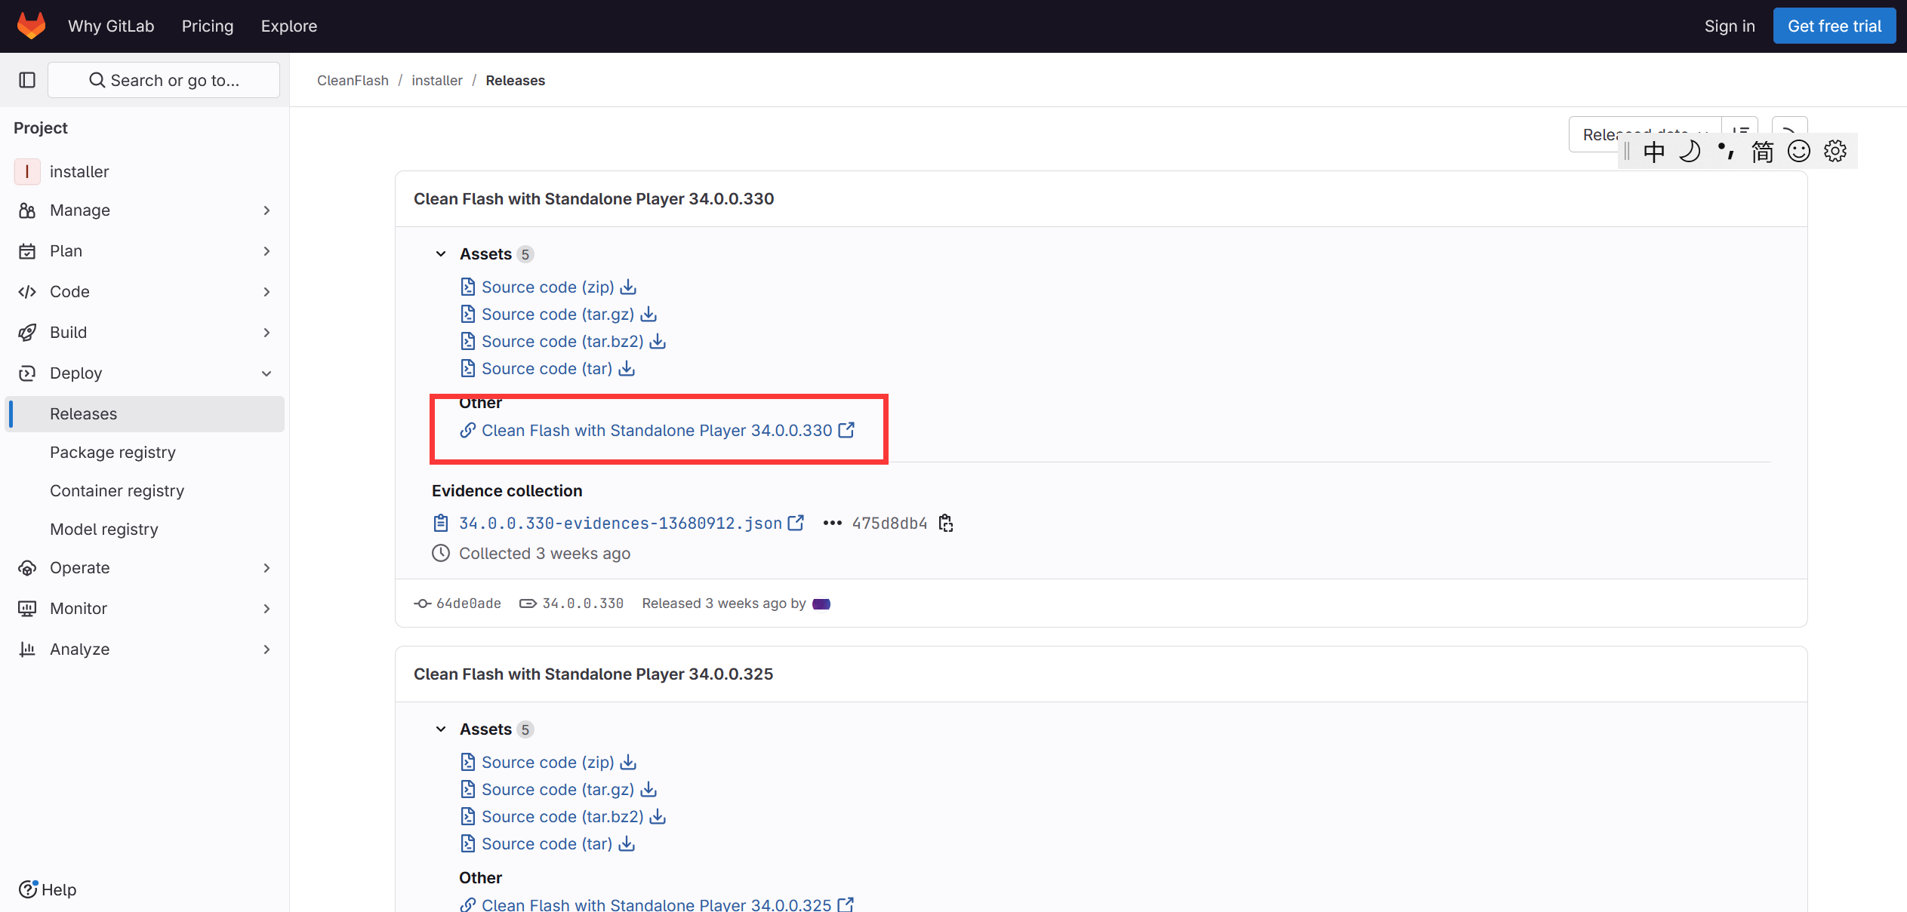The image size is (1907, 912).
Task: Toggle the IME moon night mode icon
Action: (x=1690, y=151)
